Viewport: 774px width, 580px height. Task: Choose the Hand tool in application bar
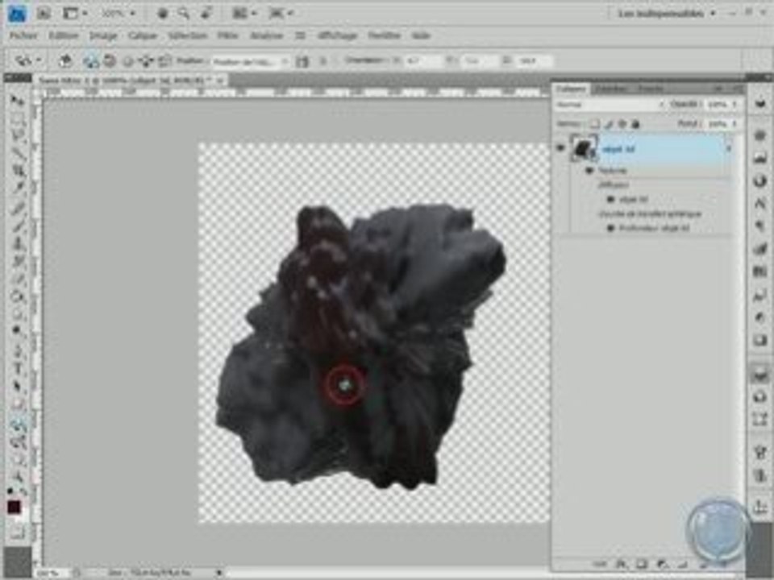[162, 14]
